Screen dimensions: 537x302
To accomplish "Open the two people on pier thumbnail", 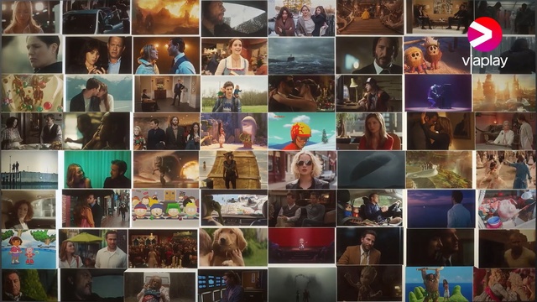I will coord(29,170).
